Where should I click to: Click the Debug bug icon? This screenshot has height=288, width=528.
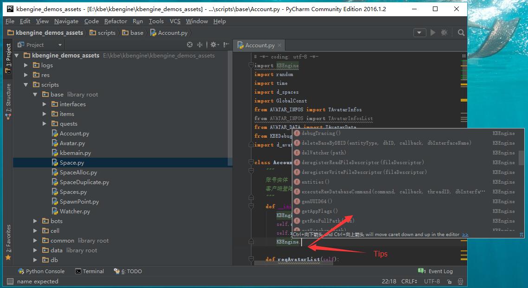[x=444, y=32]
